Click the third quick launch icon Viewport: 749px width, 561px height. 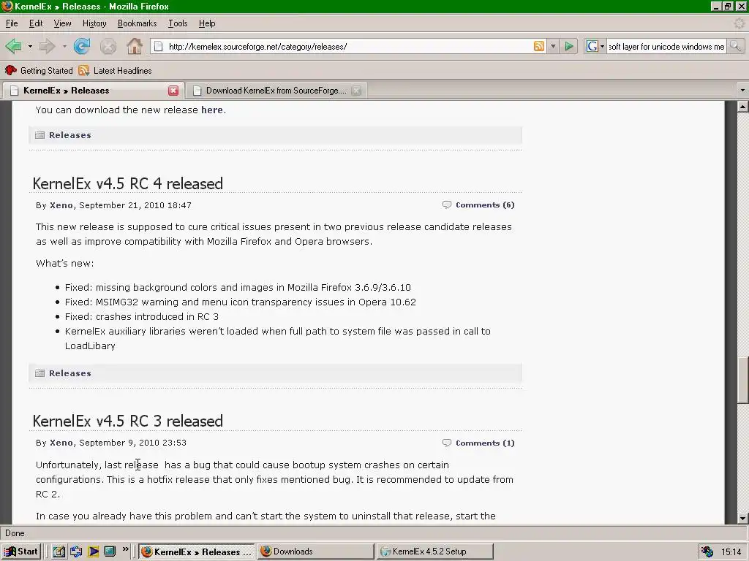[x=93, y=552]
